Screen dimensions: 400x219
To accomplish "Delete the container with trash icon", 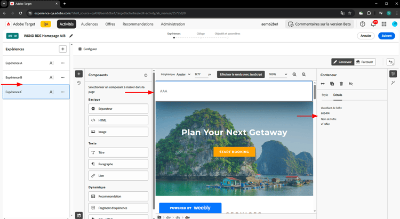I will 341,84.
